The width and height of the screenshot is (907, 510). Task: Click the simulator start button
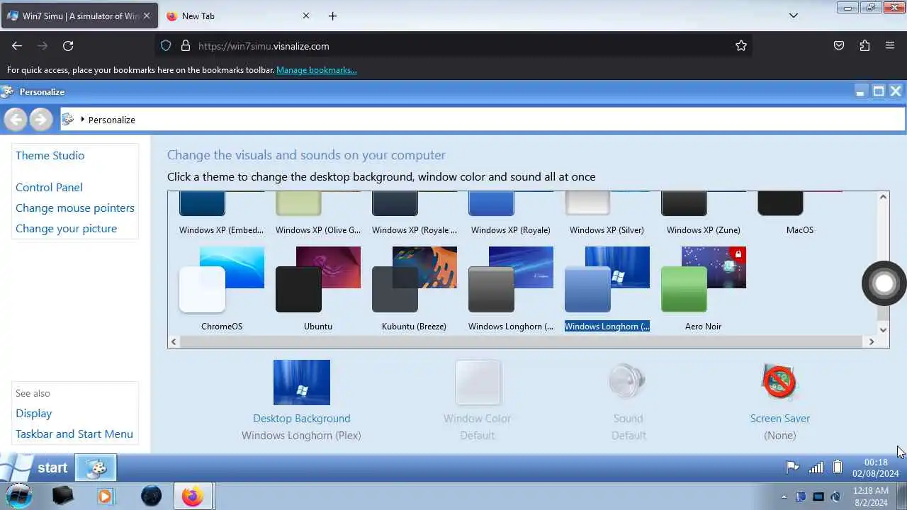tap(35, 467)
